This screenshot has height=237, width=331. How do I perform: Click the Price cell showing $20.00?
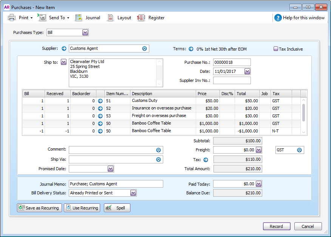pos(208,108)
